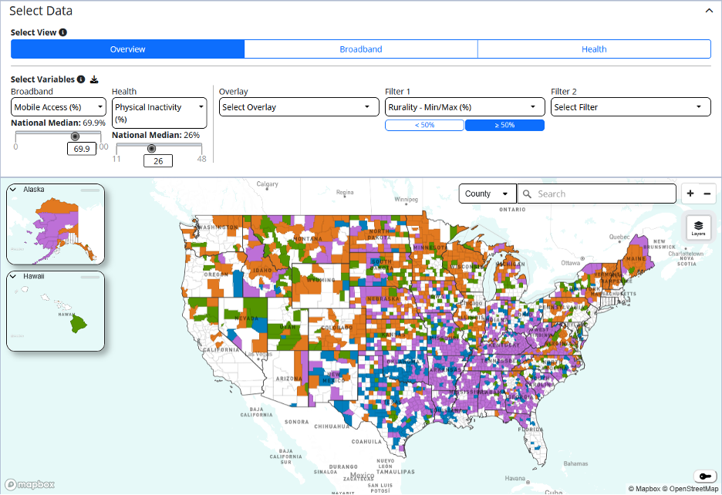
Task: Open Physical Inactivity (%) health dropdown
Action: click(x=160, y=113)
